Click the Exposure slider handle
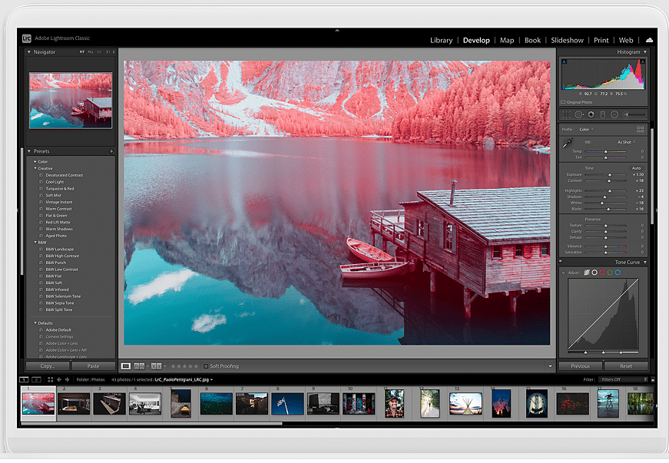Viewport: 669px width, 463px height. [610, 175]
